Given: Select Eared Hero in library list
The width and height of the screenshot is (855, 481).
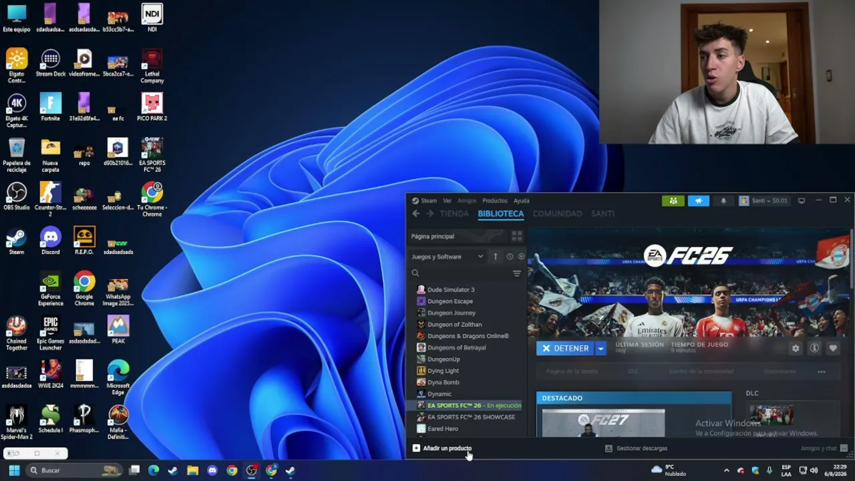Looking at the screenshot, I should [x=442, y=429].
